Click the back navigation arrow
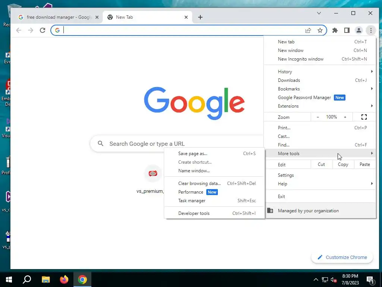Screen dimensions: 382x287 pos(19,30)
